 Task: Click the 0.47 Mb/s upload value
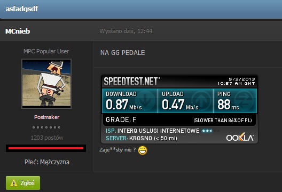tap(180, 105)
